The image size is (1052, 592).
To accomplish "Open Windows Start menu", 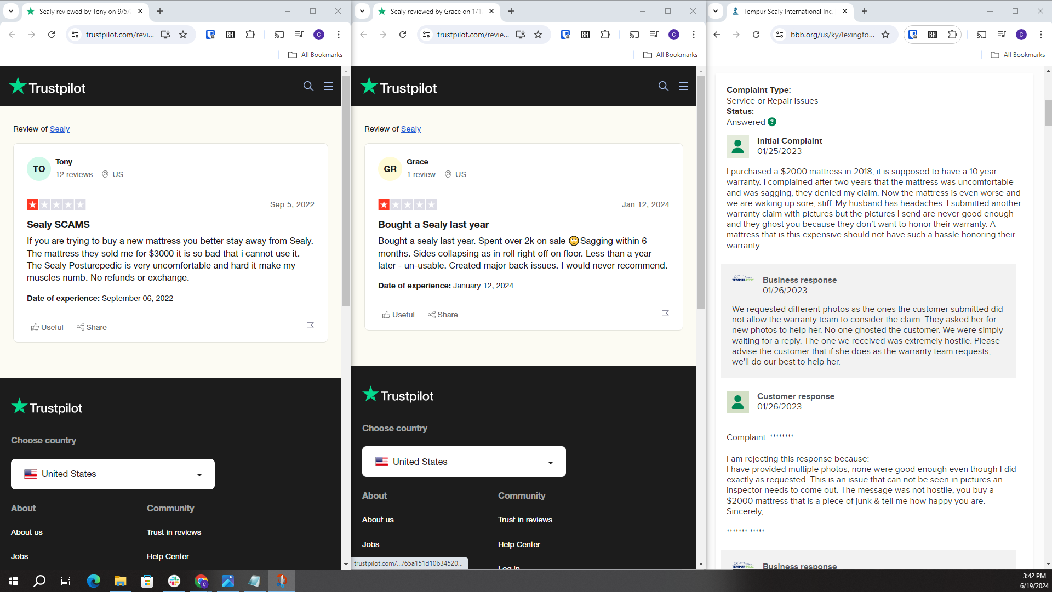I will click(x=13, y=581).
